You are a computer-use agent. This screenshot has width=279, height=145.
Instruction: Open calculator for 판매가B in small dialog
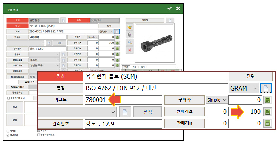[x=117, y=48]
